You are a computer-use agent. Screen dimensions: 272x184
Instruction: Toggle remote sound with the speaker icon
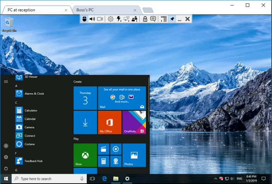click(x=92, y=19)
